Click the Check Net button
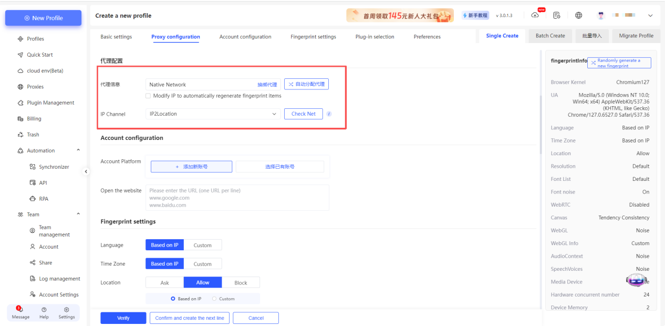Image resolution: width=665 pixels, height=326 pixels. coord(303,114)
